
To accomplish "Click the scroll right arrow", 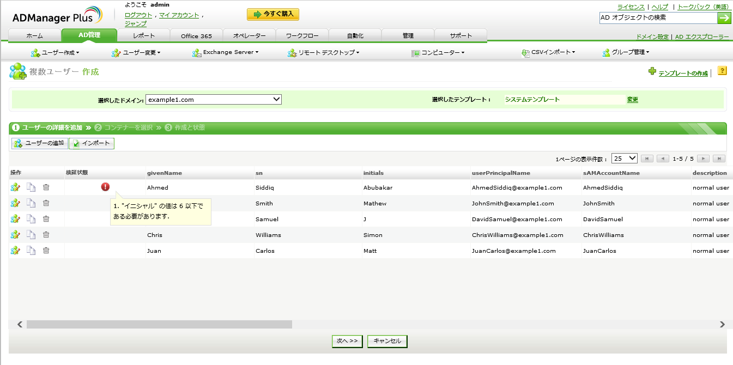I will coord(722,324).
